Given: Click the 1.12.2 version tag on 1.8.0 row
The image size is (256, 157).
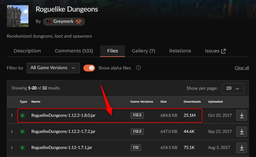Looking at the screenshot, I should tap(137, 115).
